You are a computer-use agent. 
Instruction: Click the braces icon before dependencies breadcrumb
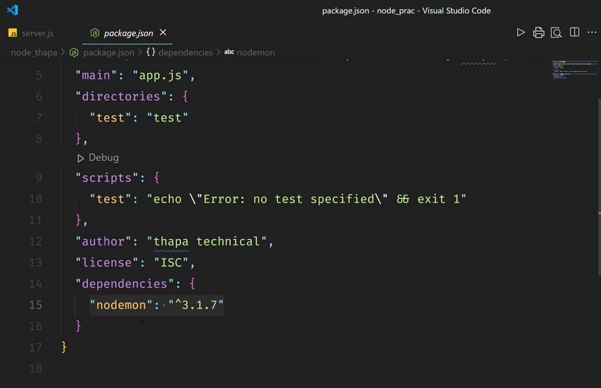(x=151, y=51)
